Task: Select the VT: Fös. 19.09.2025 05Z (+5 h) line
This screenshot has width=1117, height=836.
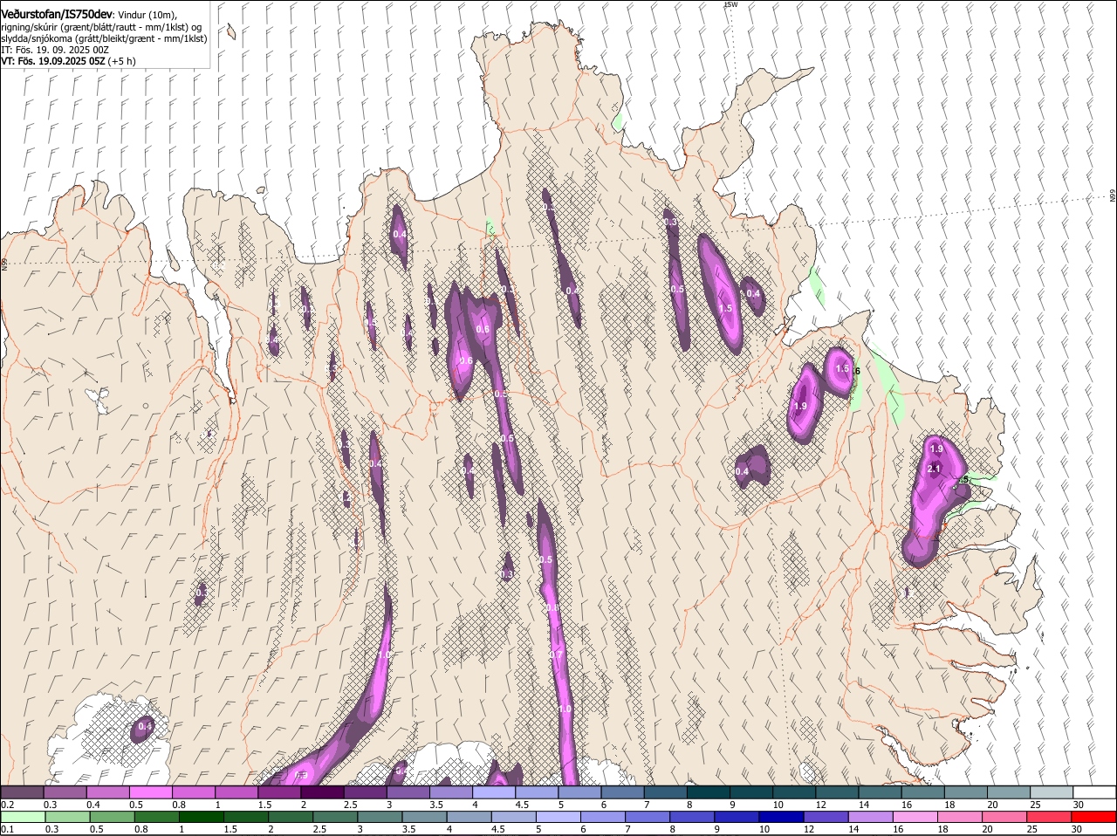Action: point(68,61)
